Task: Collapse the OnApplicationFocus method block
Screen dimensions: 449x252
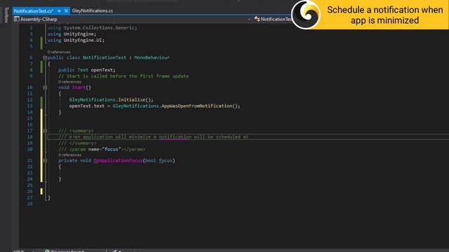Action: click(x=45, y=160)
